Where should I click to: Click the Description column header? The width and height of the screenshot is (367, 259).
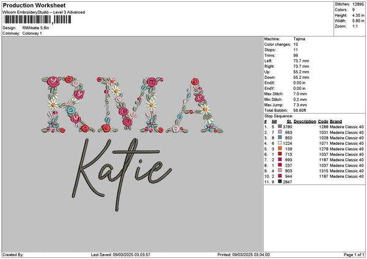[x=305, y=121]
